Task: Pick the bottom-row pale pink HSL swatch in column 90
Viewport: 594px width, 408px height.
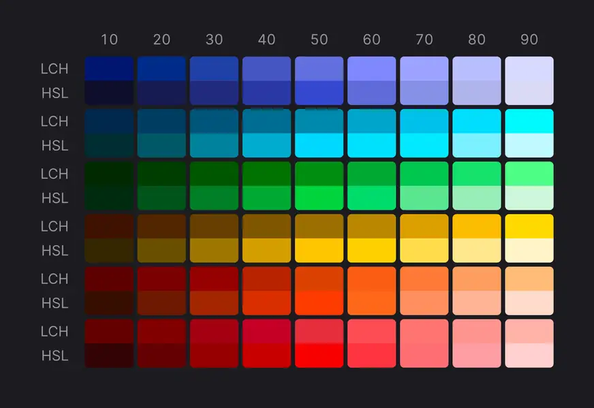Action: tap(529, 356)
